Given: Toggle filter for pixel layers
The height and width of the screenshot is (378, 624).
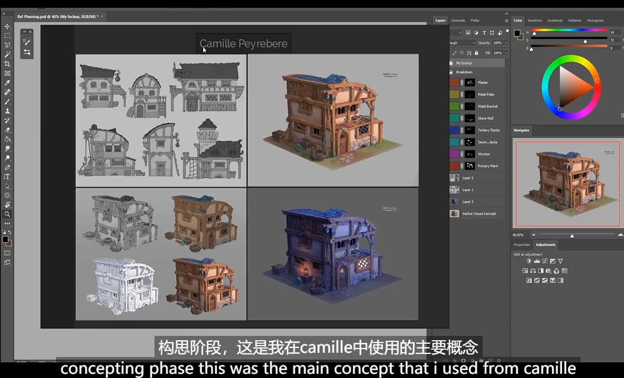Looking at the screenshot, I should [x=468, y=32].
